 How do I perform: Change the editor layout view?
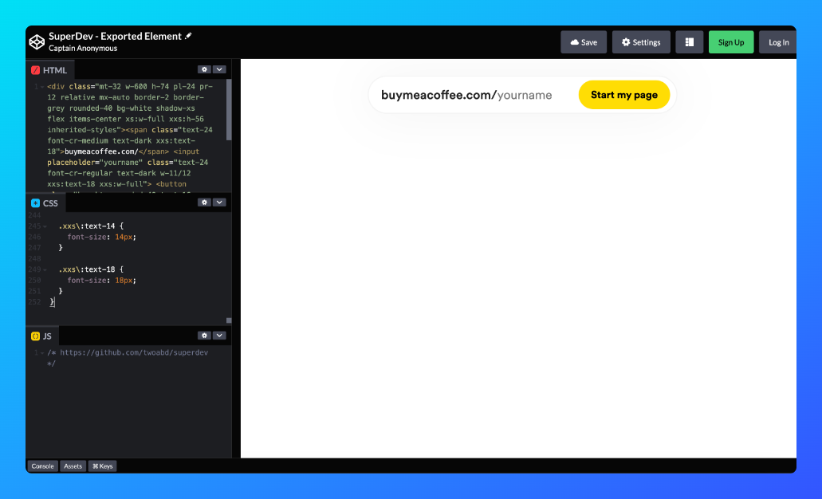click(x=690, y=42)
